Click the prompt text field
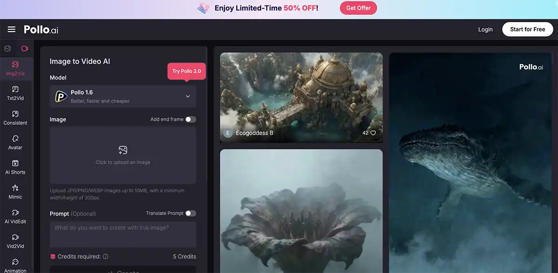The image size is (558, 273). coord(123,234)
